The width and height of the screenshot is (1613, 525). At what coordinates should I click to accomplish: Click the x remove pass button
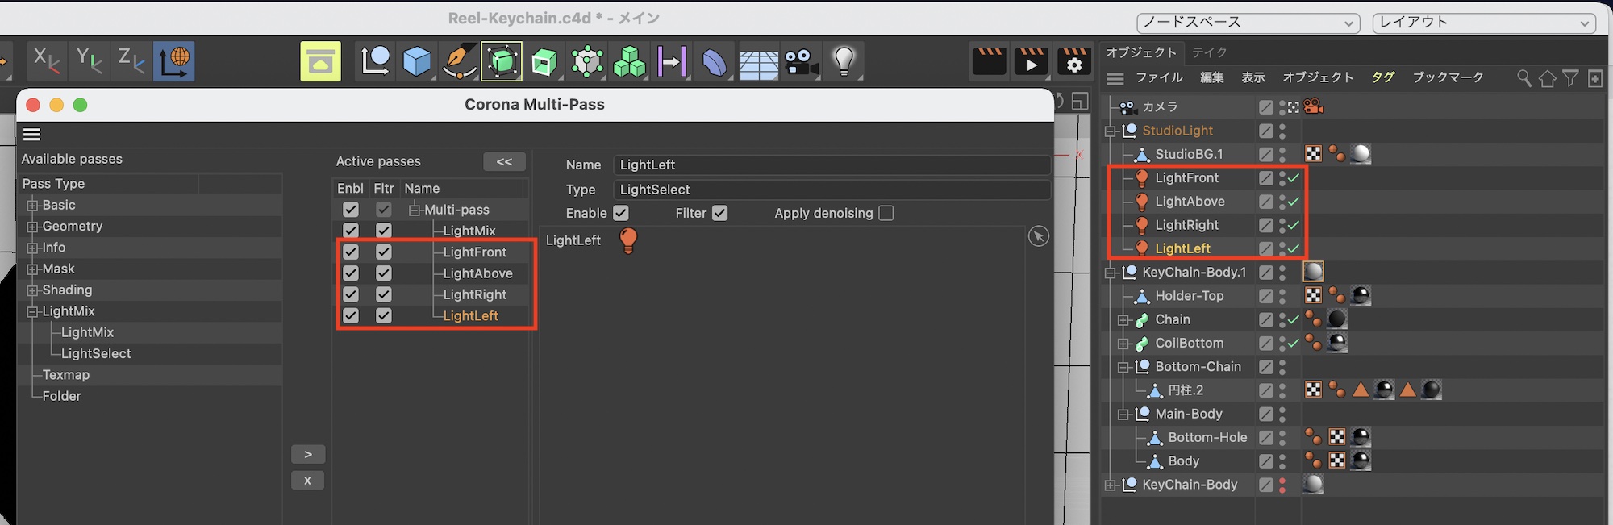point(307,481)
